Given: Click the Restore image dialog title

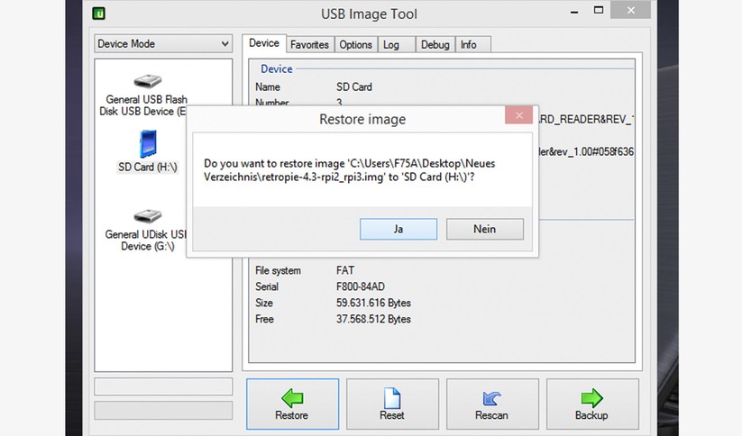Looking at the screenshot, I should click(x=362, y=119).
